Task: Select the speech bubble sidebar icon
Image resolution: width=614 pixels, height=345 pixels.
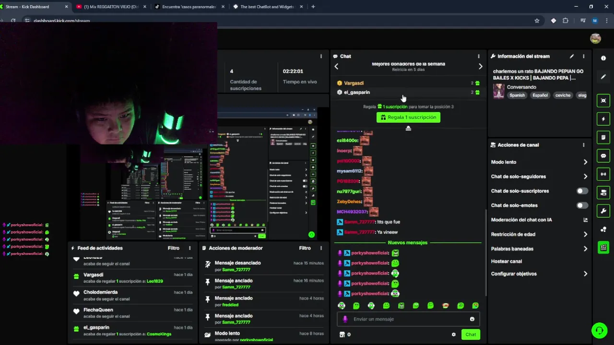Action: tap(603, 156)
